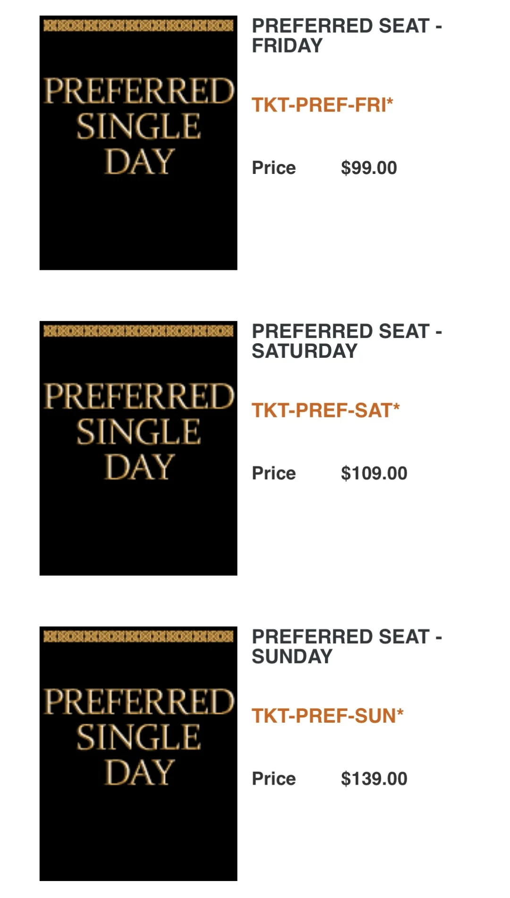
Task: Open the Friday Preferred Single Day thumbnail
Action: click(138, 143)
